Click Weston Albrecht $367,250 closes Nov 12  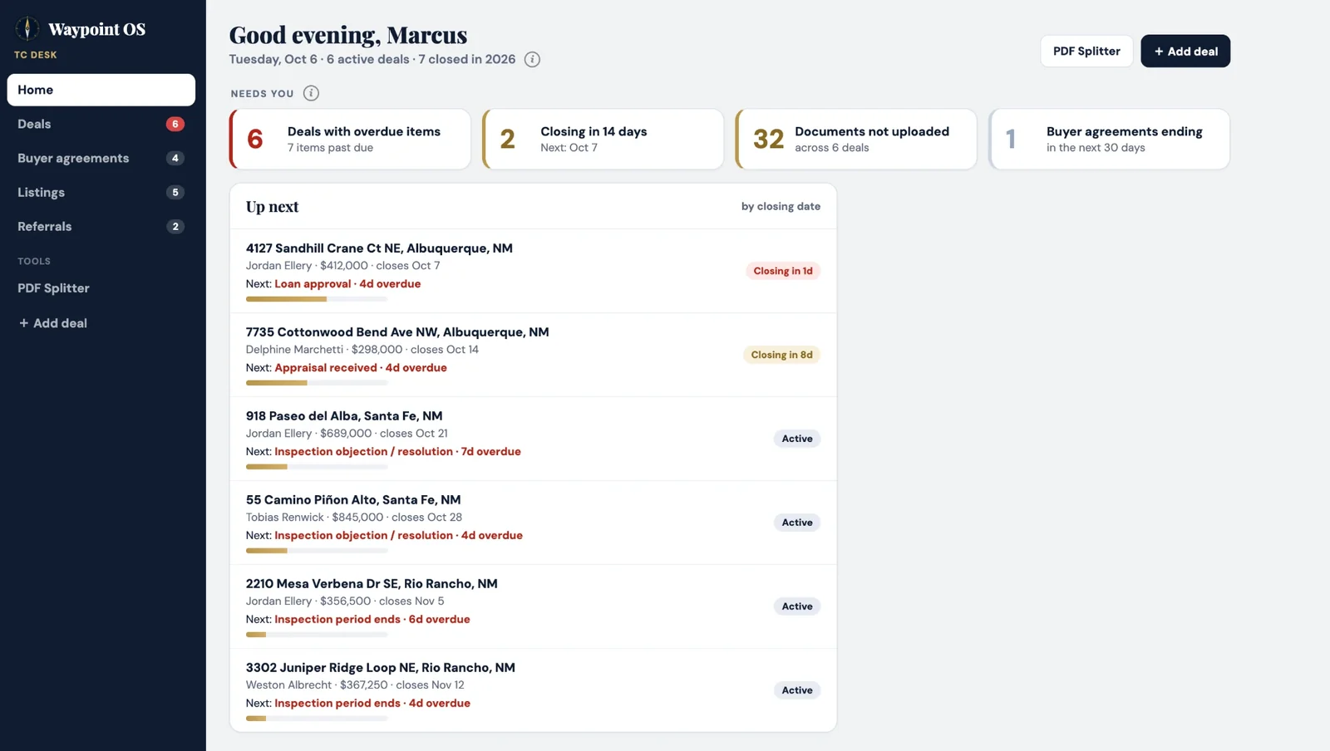(x=355, y=685)
